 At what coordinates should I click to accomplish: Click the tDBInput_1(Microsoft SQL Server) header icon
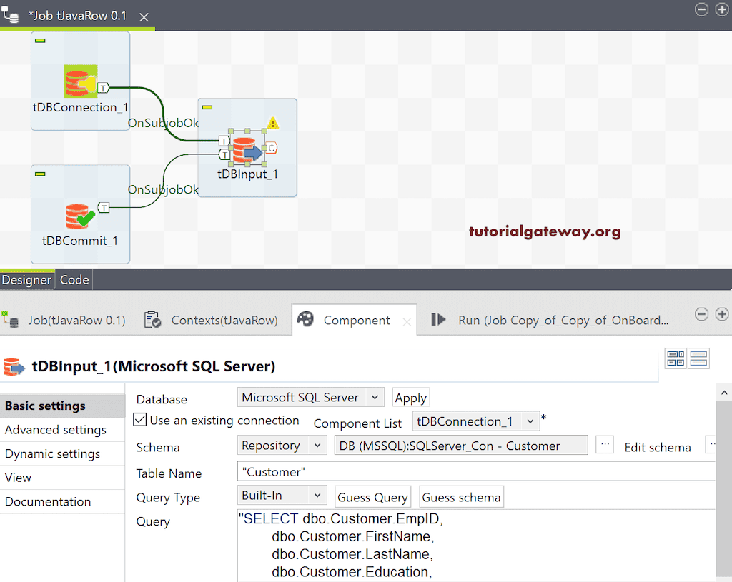[x=14, y=366]
